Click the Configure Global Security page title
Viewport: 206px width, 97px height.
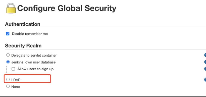(x=67, y=8)
